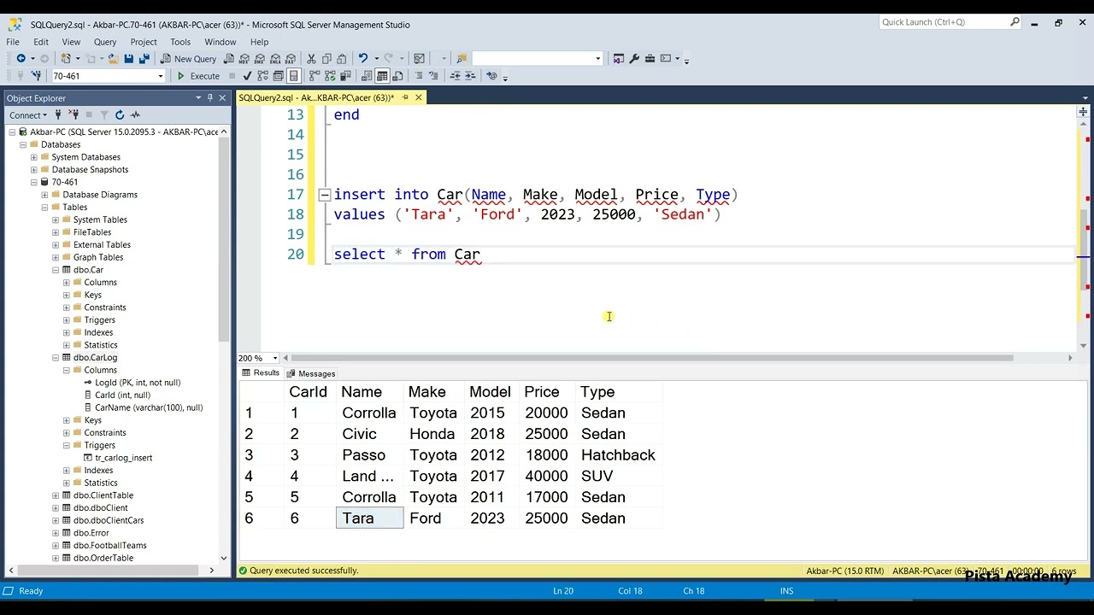Click the Open File folder icon
The image size is (1094, 615).
point(113,59)
